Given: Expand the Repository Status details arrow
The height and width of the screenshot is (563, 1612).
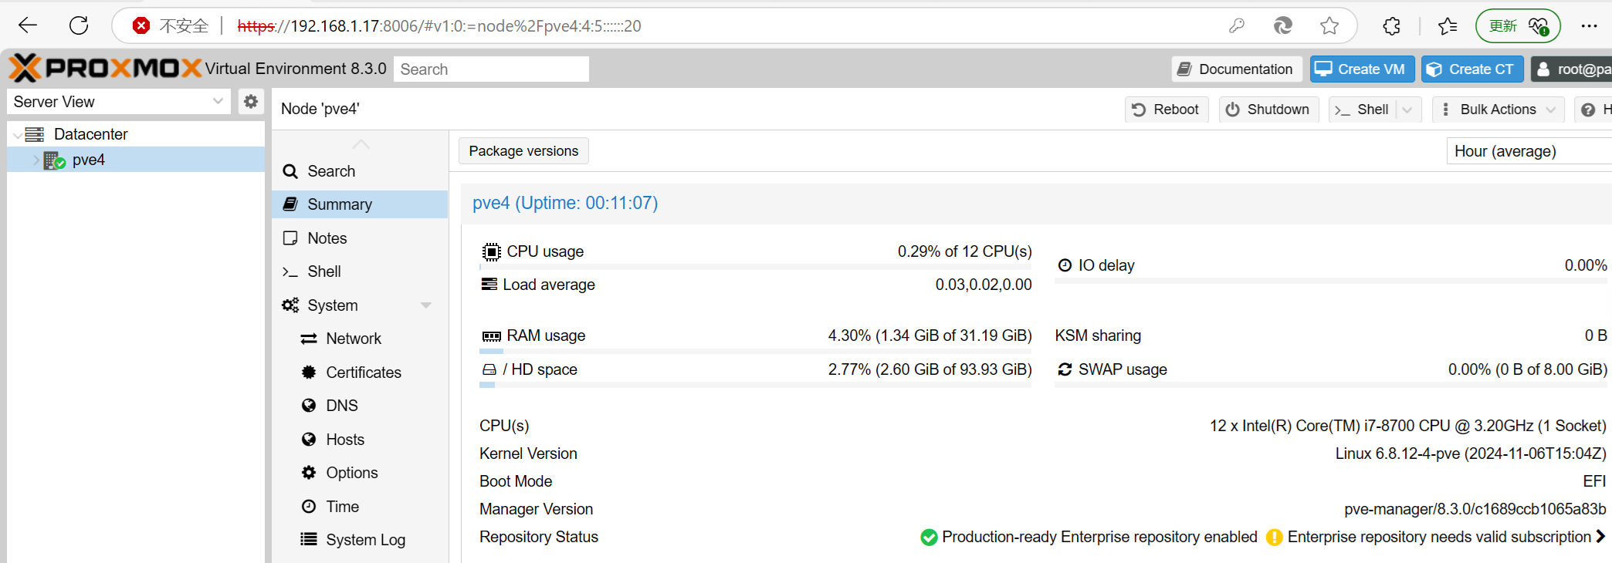Looking at the screenshot, I should (x=1600, y=537).
